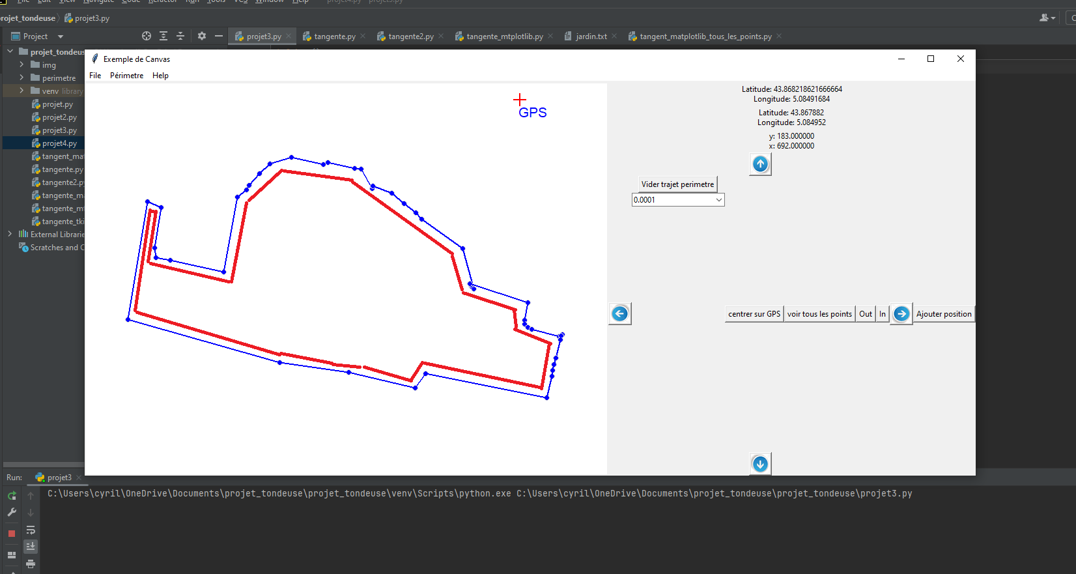Select projet3.py in project tree
Viewport: 1076px width, 574px height.
[x=59, y=130]
